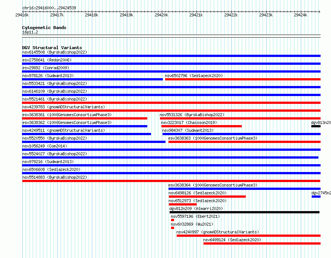Click the Cytogenetic Bands track title
The width and height of the screenshot is (331, 258).
click(x=44, y=28)
